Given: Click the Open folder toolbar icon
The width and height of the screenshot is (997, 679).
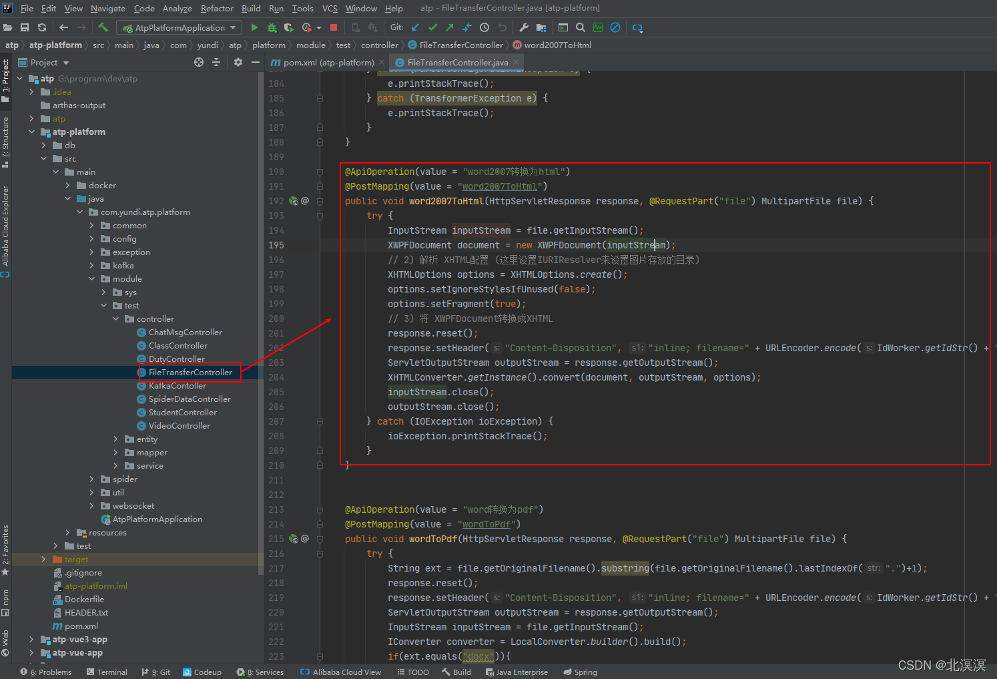Looking at the screenshot, I should click(8, 27).
